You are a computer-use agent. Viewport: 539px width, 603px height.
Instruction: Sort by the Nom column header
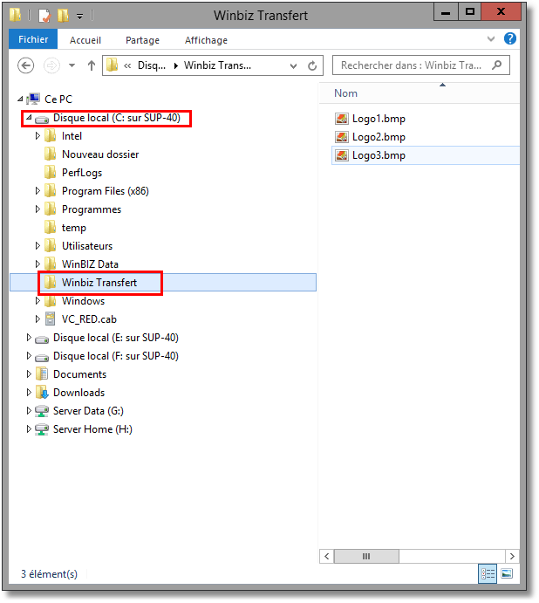tap(345, 93)
